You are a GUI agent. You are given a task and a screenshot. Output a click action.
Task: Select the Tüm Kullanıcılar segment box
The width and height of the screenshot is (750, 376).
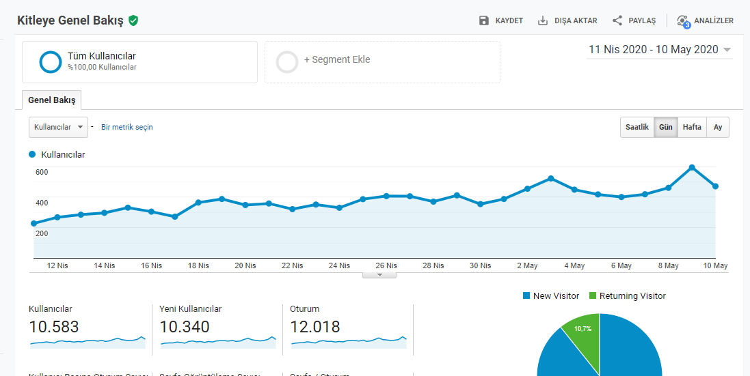(139, 62)
